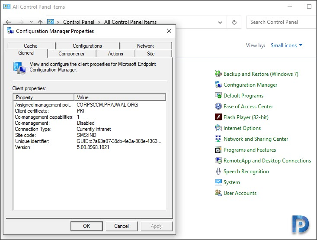Expand the breadcrumb chevron before Control Panel
This screenshot has height=240, width=317.
click(58, 22)
